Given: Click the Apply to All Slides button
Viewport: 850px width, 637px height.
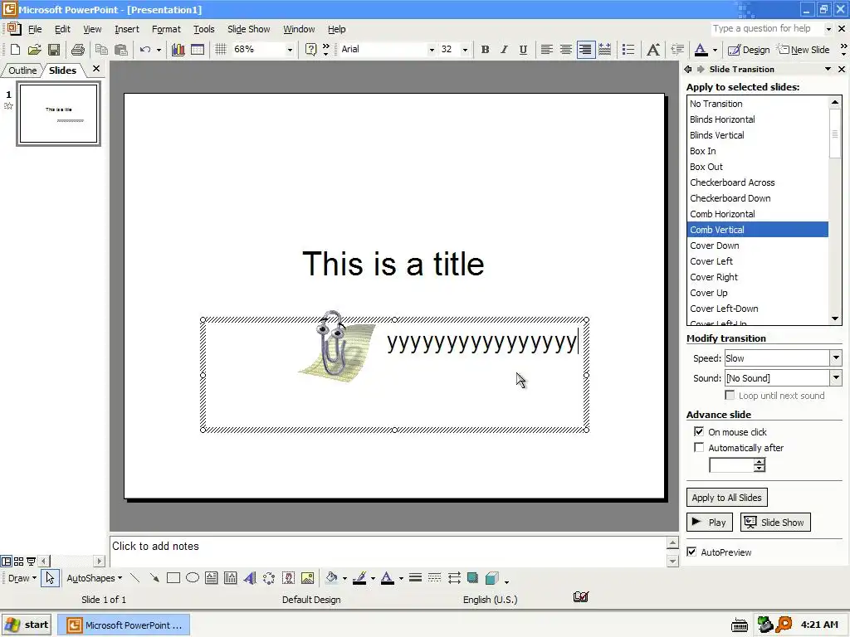Looking at the screenshot, I should (726, 498).
